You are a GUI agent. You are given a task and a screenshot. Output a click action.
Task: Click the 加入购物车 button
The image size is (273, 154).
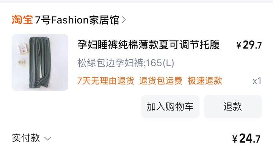pos(170,107)
